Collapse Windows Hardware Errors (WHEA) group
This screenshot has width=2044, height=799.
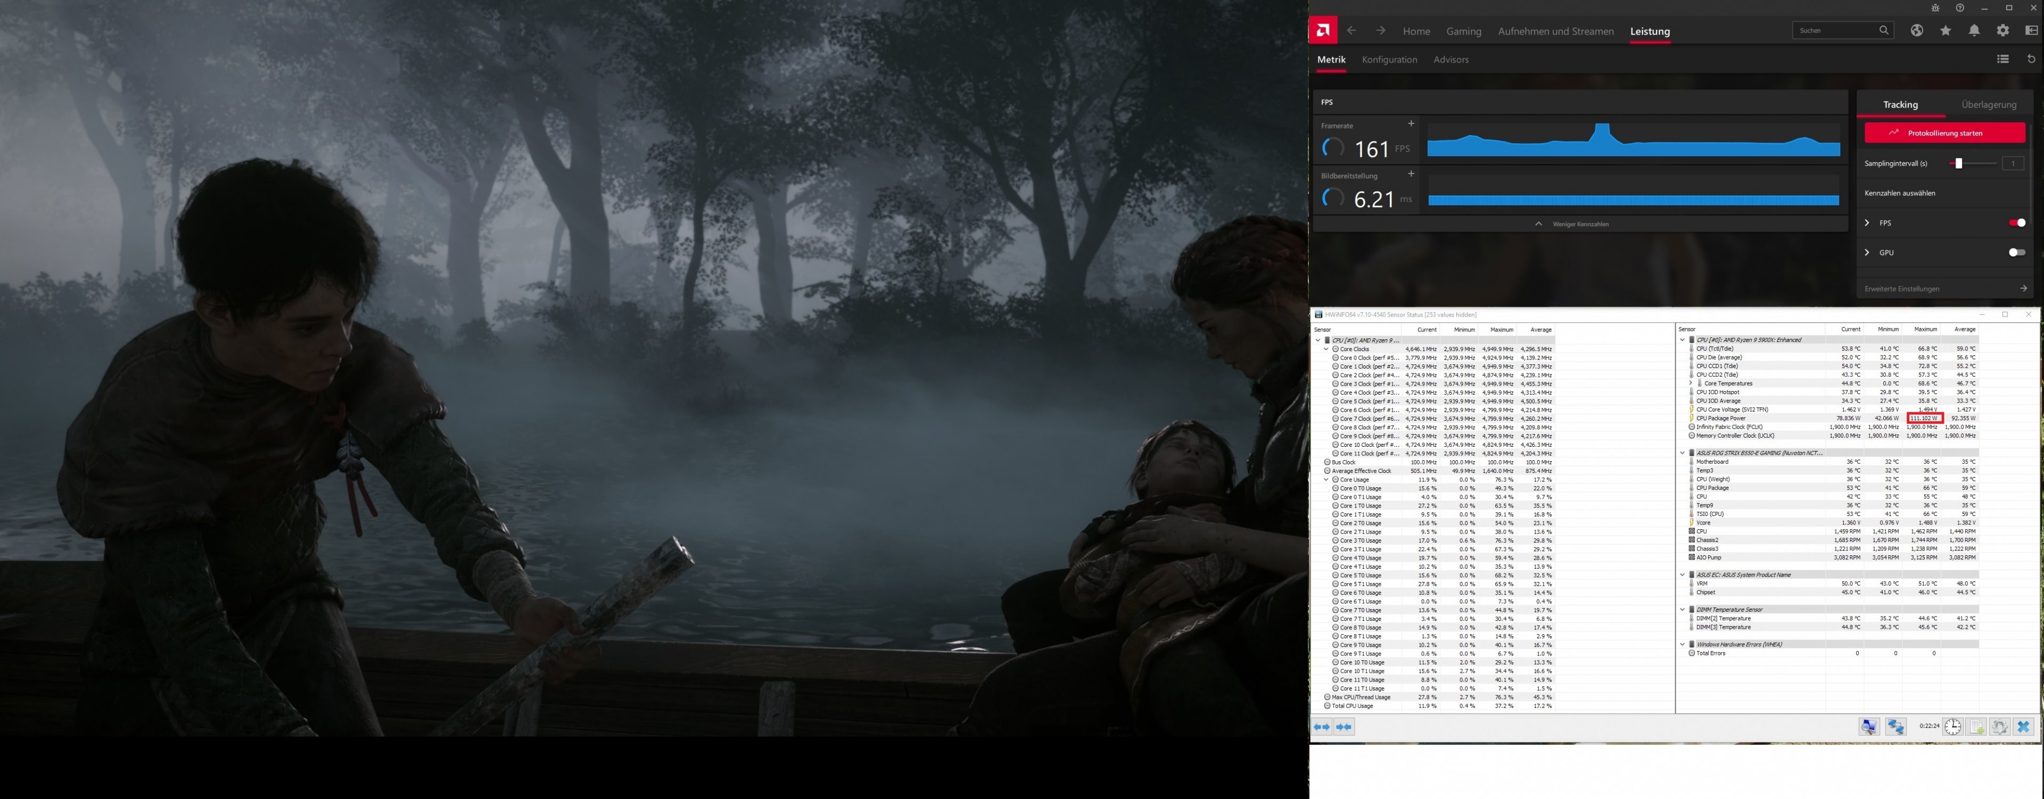1682,644
